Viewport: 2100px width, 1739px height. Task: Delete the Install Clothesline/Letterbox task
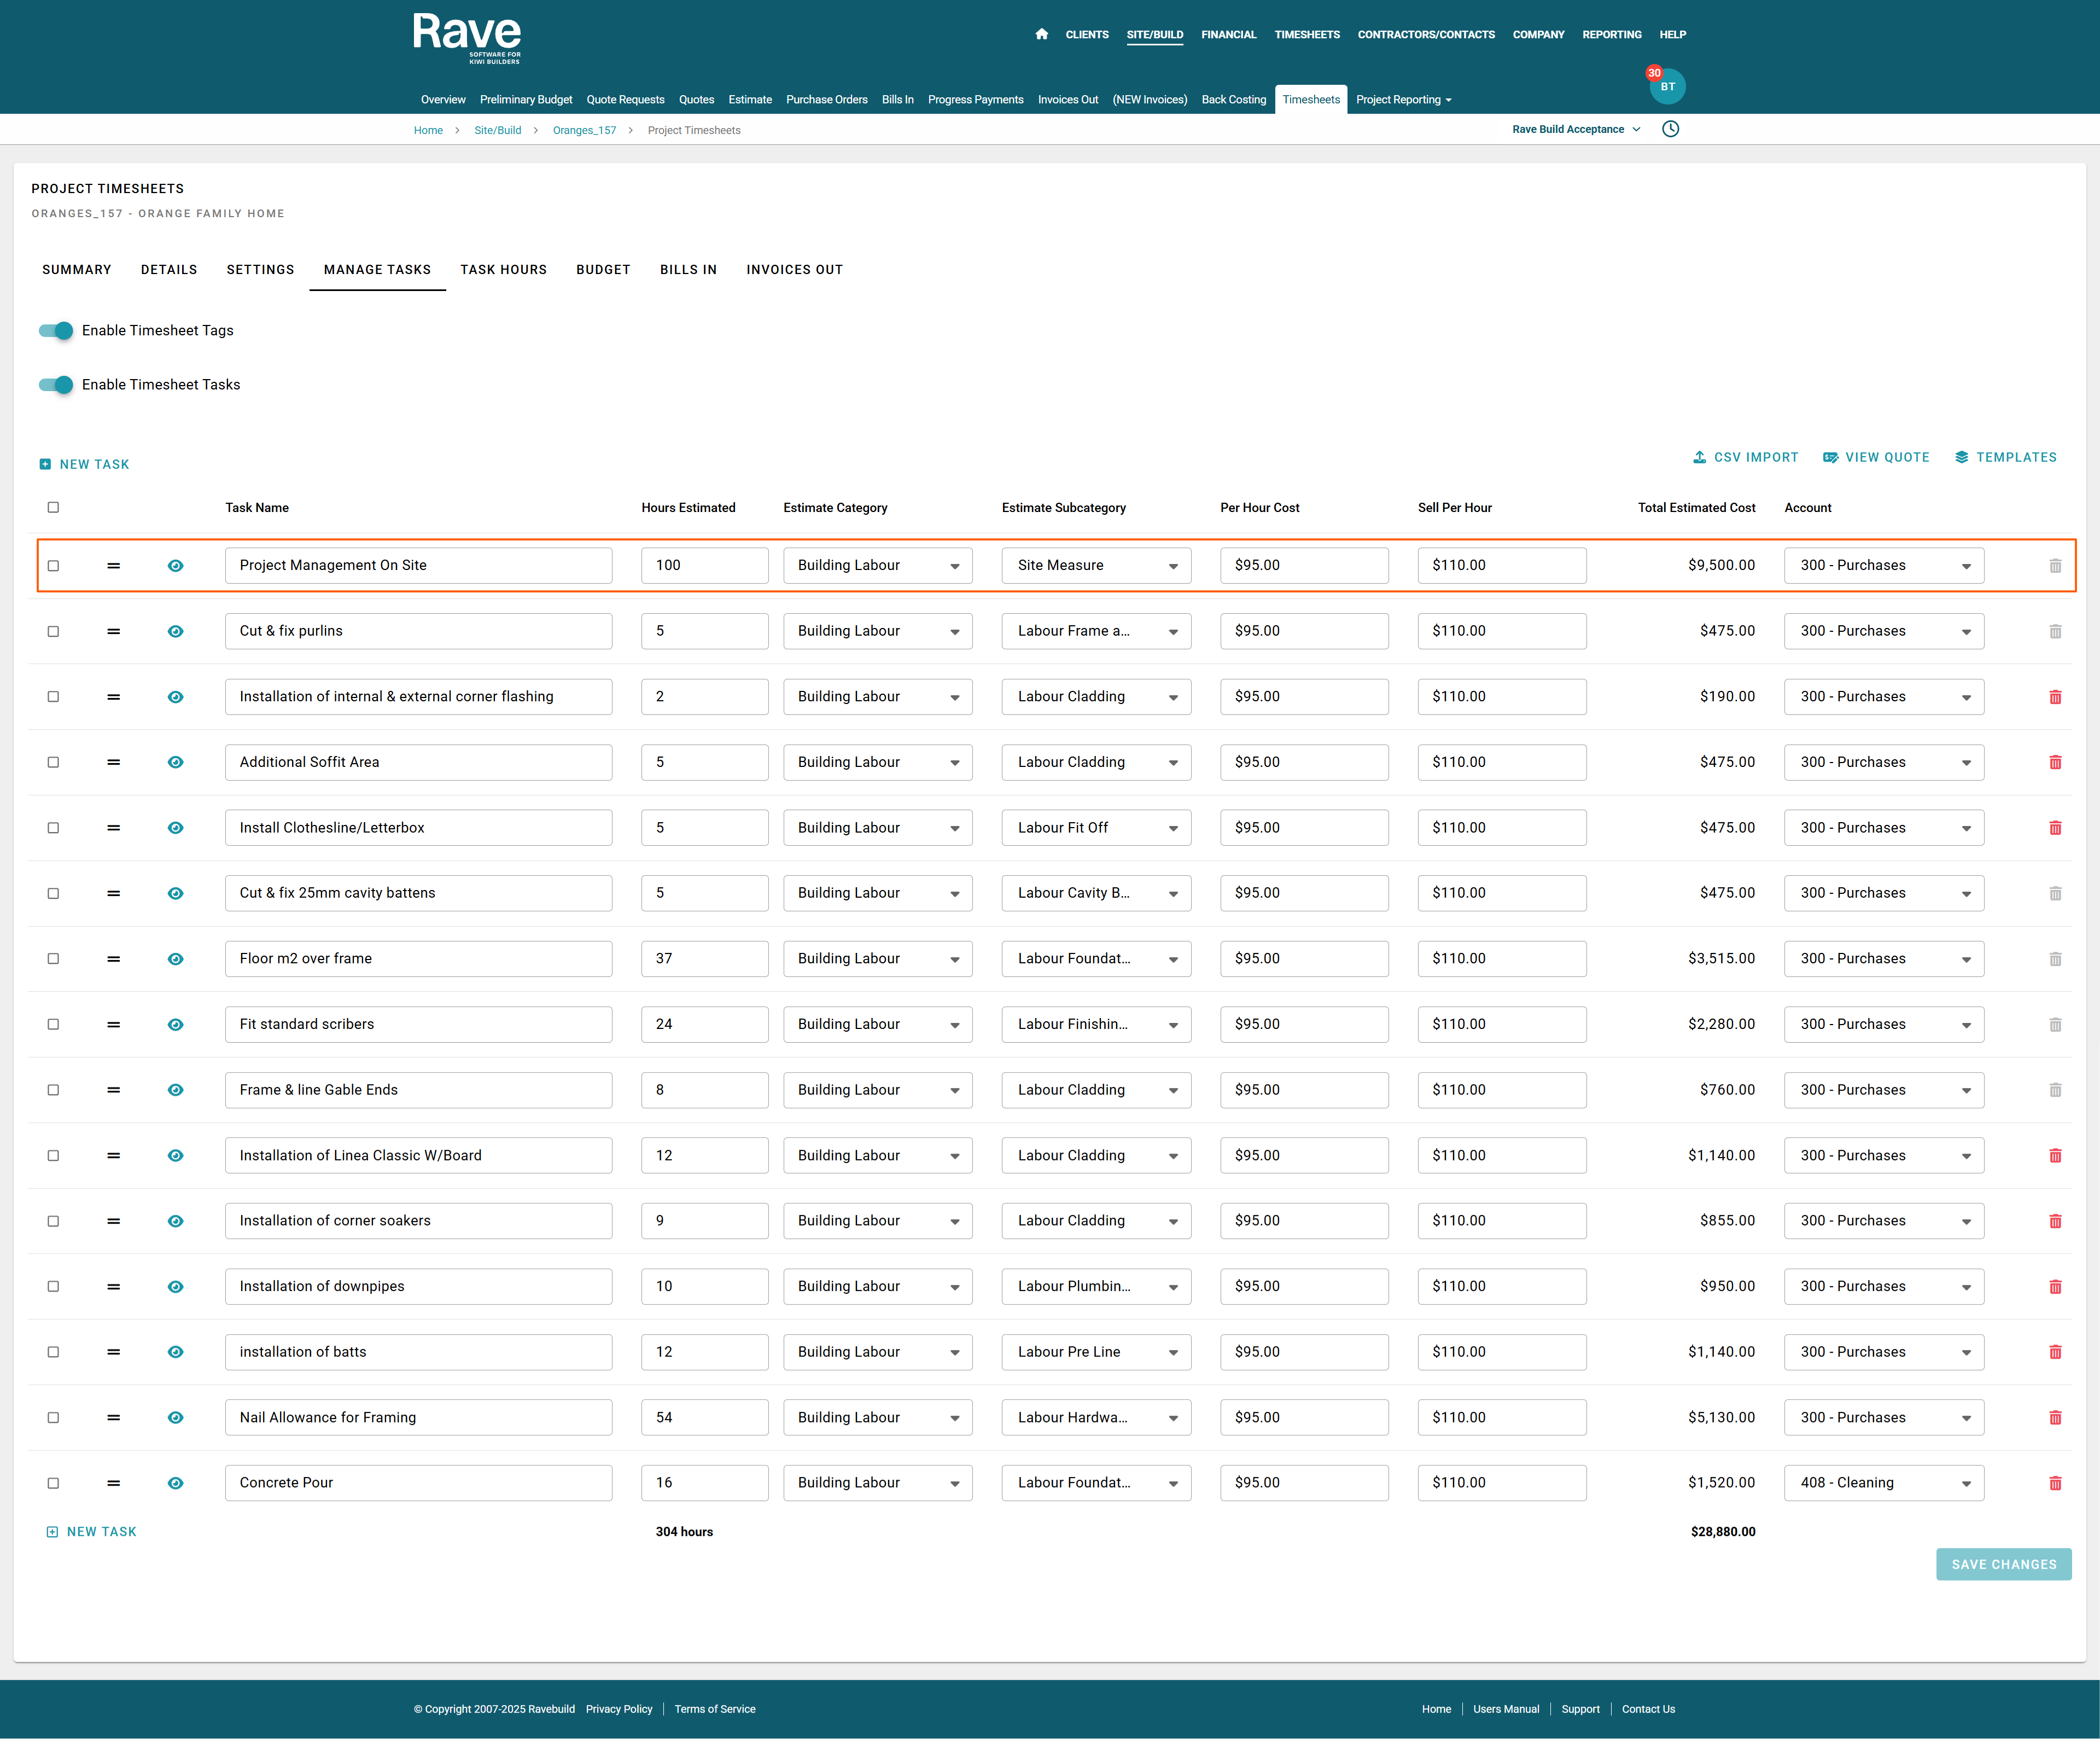[x=2055, y=828]
